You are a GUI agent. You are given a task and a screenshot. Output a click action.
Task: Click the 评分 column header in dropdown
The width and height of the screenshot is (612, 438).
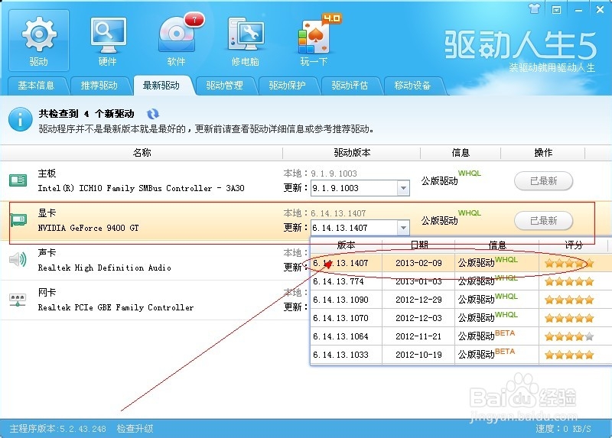(573, 245)
